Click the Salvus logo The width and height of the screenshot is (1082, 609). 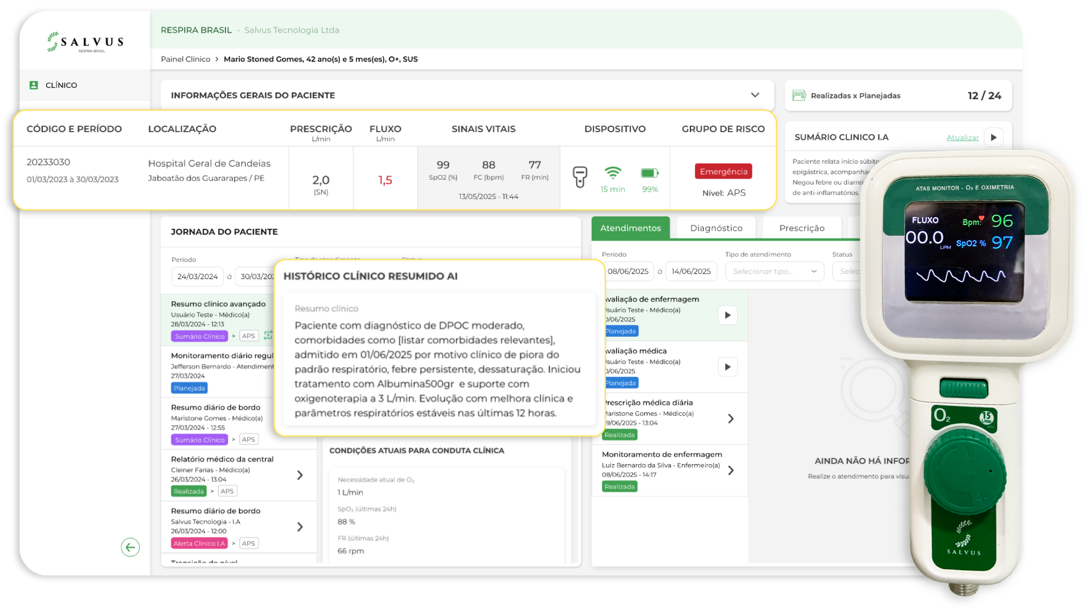[x=85, y=42]
